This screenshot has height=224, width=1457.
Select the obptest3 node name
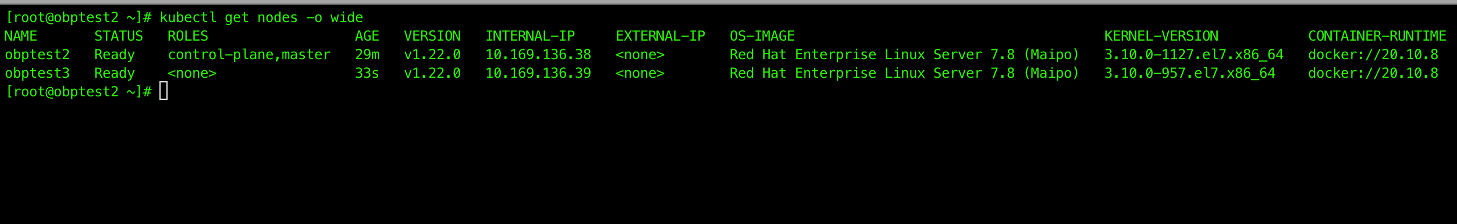pyautogui.click(x=37, y=74)
